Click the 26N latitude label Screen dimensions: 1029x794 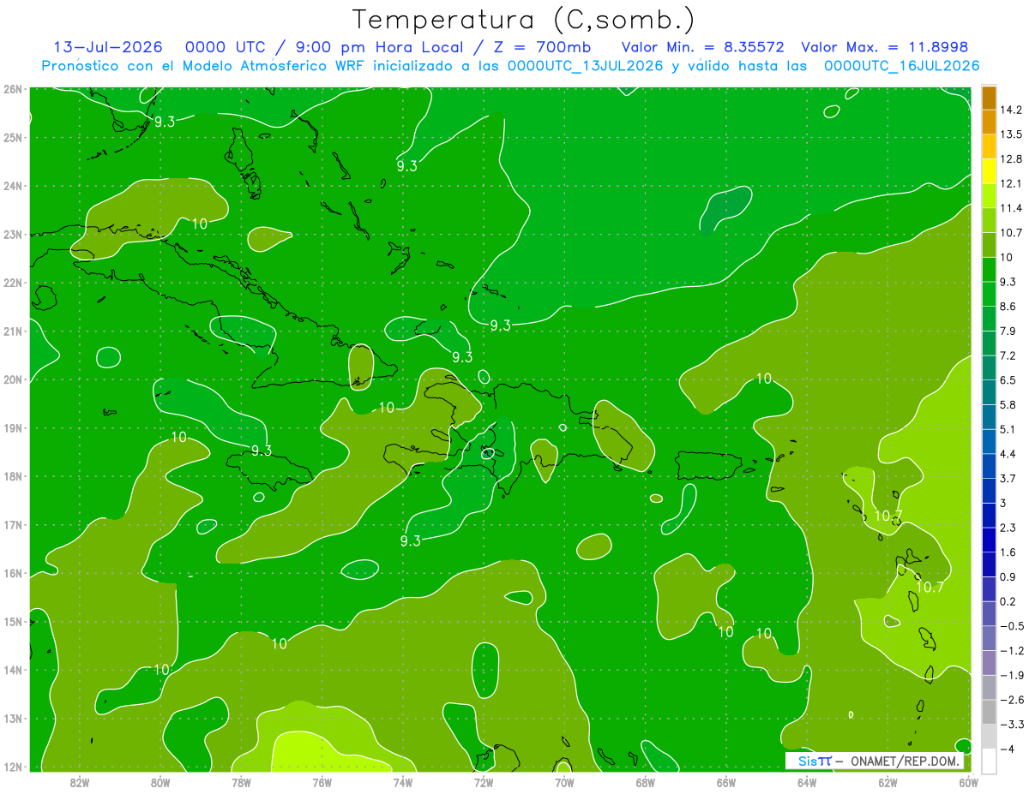click(13, 89)
